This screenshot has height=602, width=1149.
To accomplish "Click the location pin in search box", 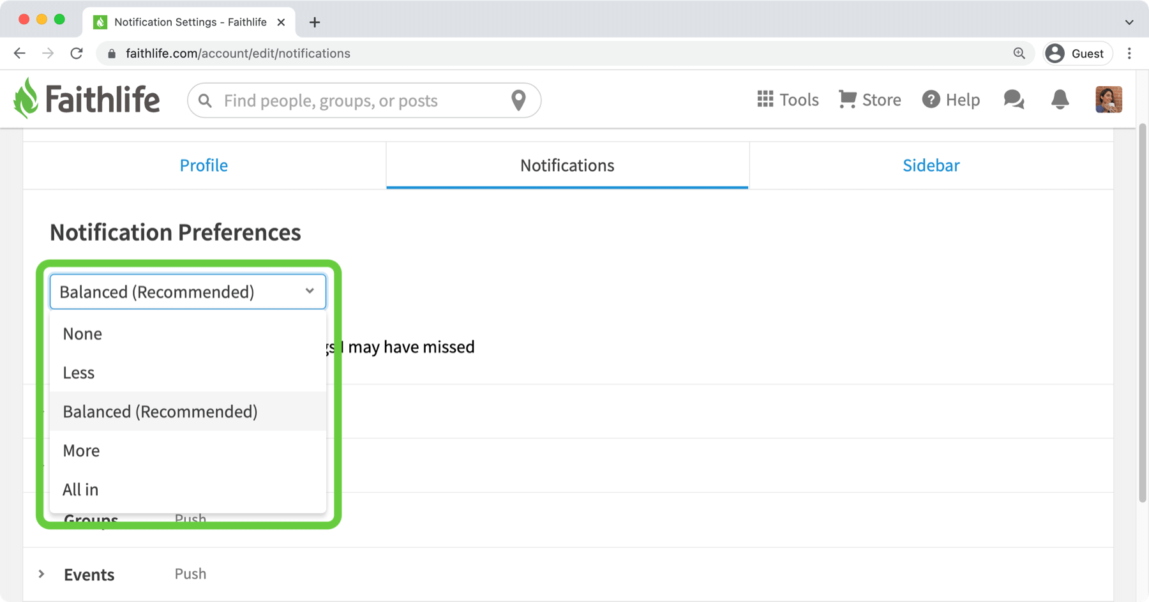I will point(518,100).
